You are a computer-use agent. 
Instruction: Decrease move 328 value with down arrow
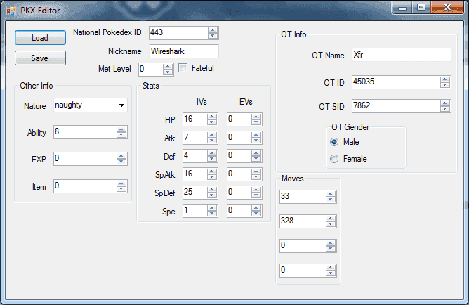pos(331,224)
